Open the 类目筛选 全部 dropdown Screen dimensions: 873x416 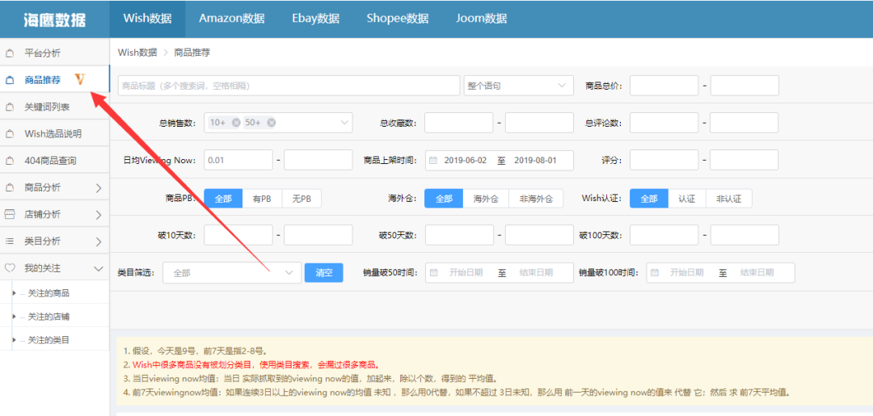point(232,272)
